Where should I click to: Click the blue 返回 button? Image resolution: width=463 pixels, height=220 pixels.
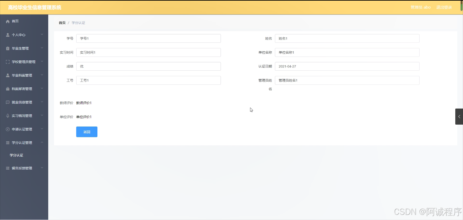pos(87,132)
